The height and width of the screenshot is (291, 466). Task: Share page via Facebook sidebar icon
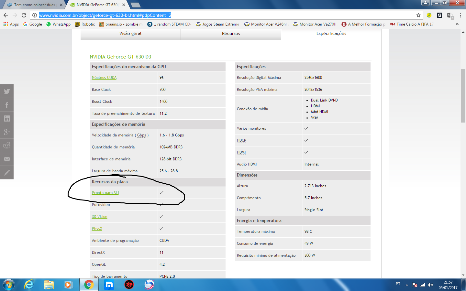7,105
